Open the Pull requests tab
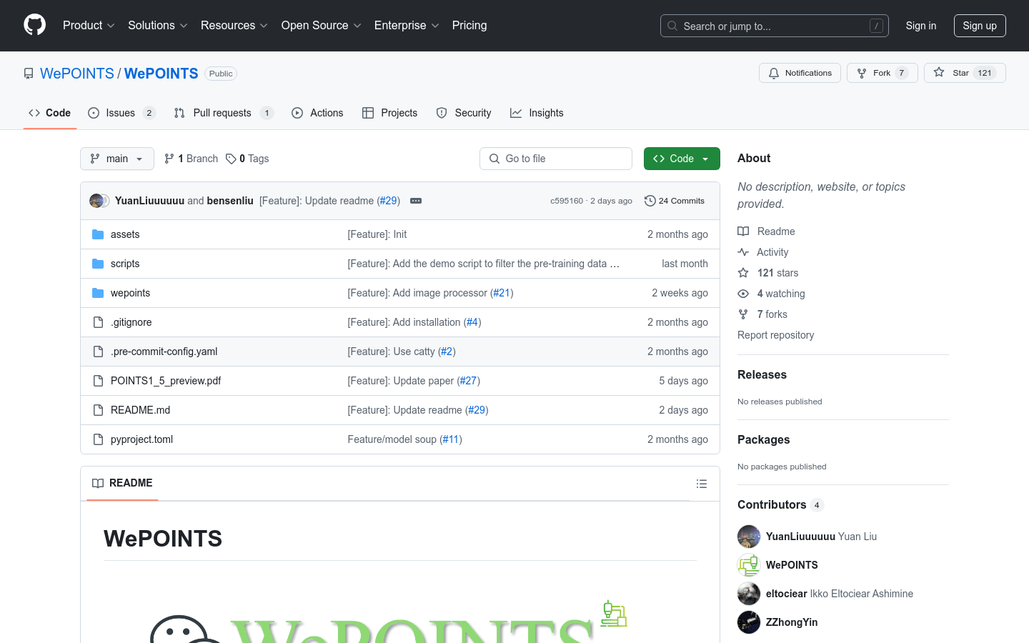 coord(224,113)
